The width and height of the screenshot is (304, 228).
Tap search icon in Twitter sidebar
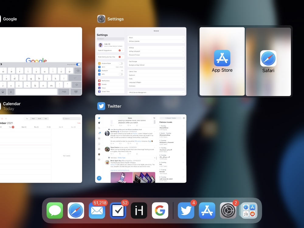[99, 128]
